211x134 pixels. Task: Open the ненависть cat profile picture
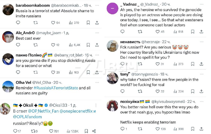(x=112, y=46)
